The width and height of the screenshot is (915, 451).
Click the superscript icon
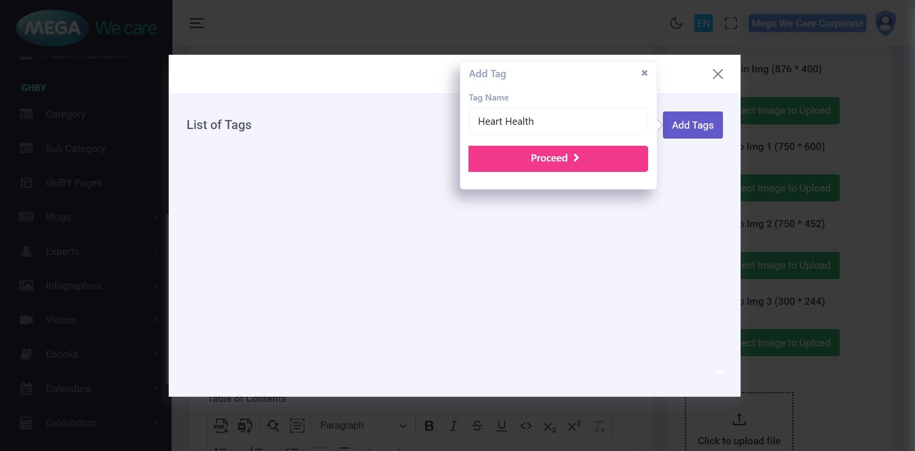[x=574, y=425]
